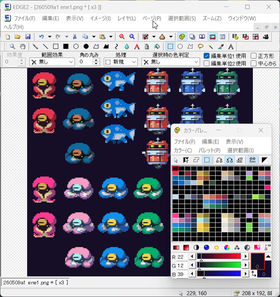This screenshot has height=297, width=280.
Task: Open the パレット(P) menu in palette window
Action: pyautogui.click(x=209, y=150)
